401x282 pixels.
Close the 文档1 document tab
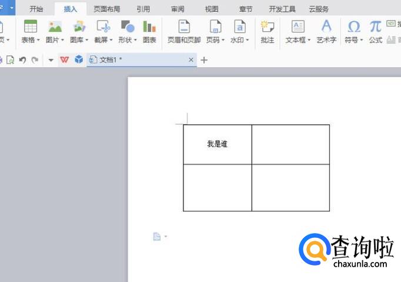click(191, 60)
